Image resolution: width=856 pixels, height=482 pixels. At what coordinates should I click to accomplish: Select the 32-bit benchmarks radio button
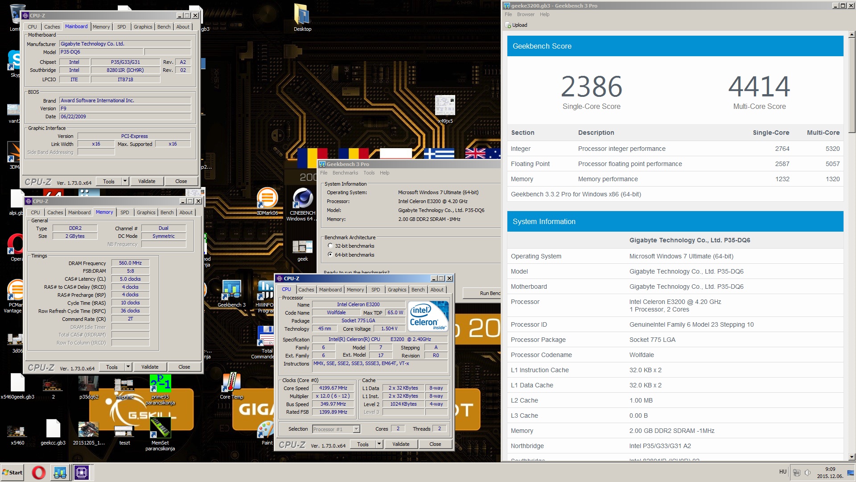point(330,246)
